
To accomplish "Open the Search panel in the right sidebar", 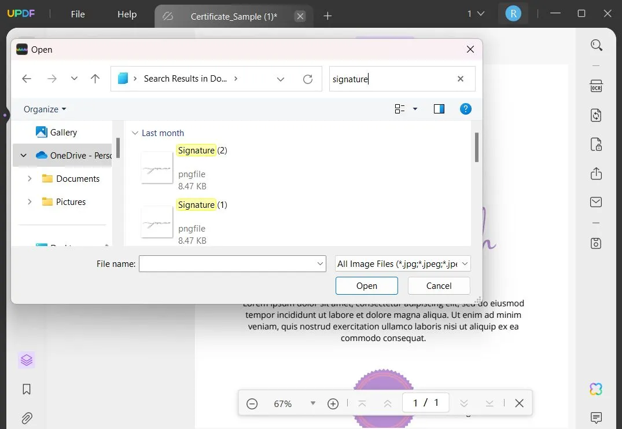I will coord(597,45).
